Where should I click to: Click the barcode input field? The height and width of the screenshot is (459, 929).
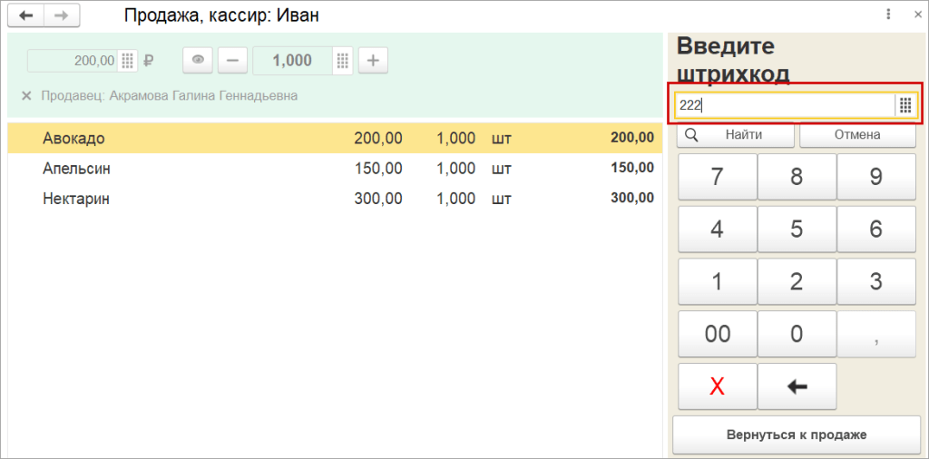pyautogui.click(x=785, y=105)
